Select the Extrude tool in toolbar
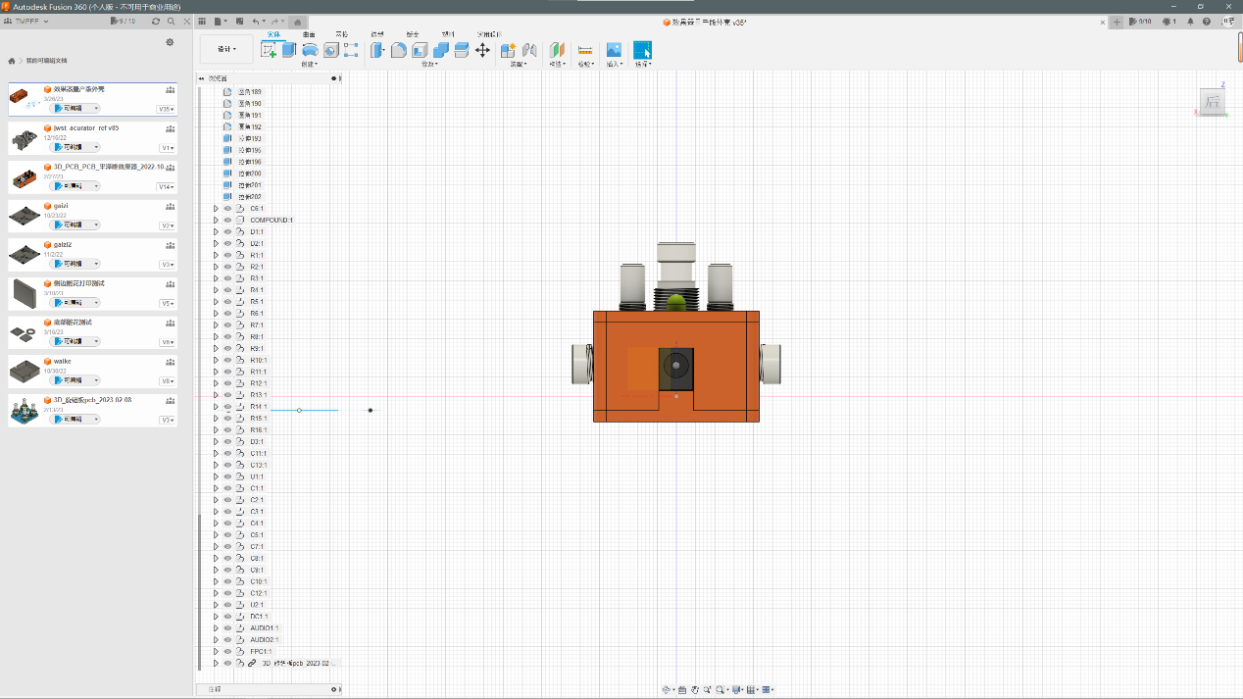 (x=289, y=50)
